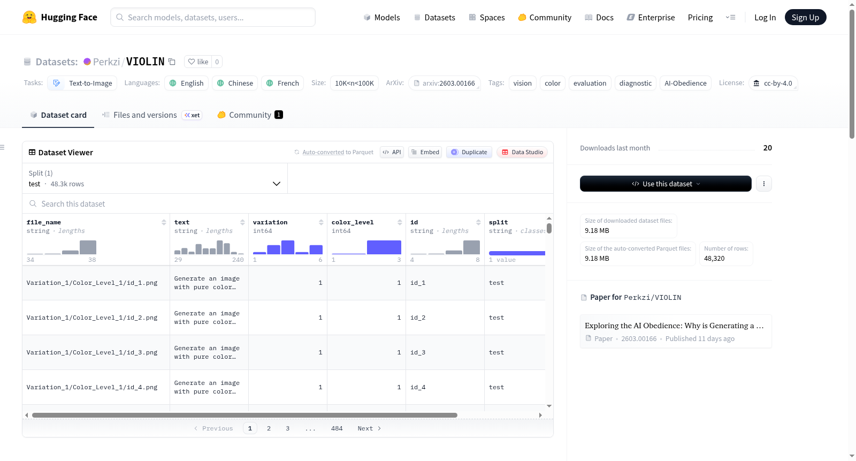The height and width of the screenshot is (461, 856).
Task: Click the three-dot dataset options button
Action: [763, 184]
